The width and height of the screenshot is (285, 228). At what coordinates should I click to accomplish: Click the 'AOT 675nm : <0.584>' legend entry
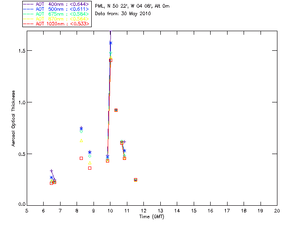pyautogui.click(x=57, y=14)
